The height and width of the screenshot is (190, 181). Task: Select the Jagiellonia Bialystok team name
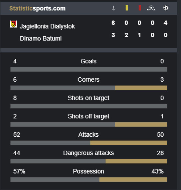(47, 27)
